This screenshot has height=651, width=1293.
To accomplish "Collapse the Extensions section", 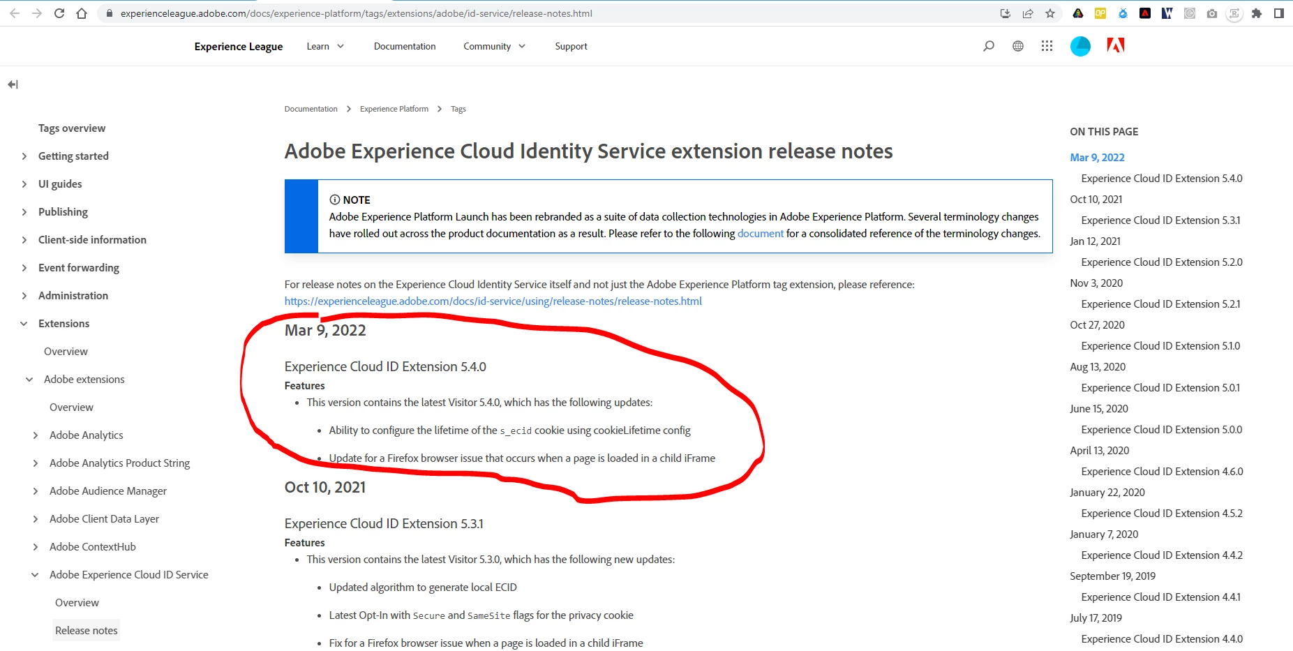I will click(x=24, y=324).
